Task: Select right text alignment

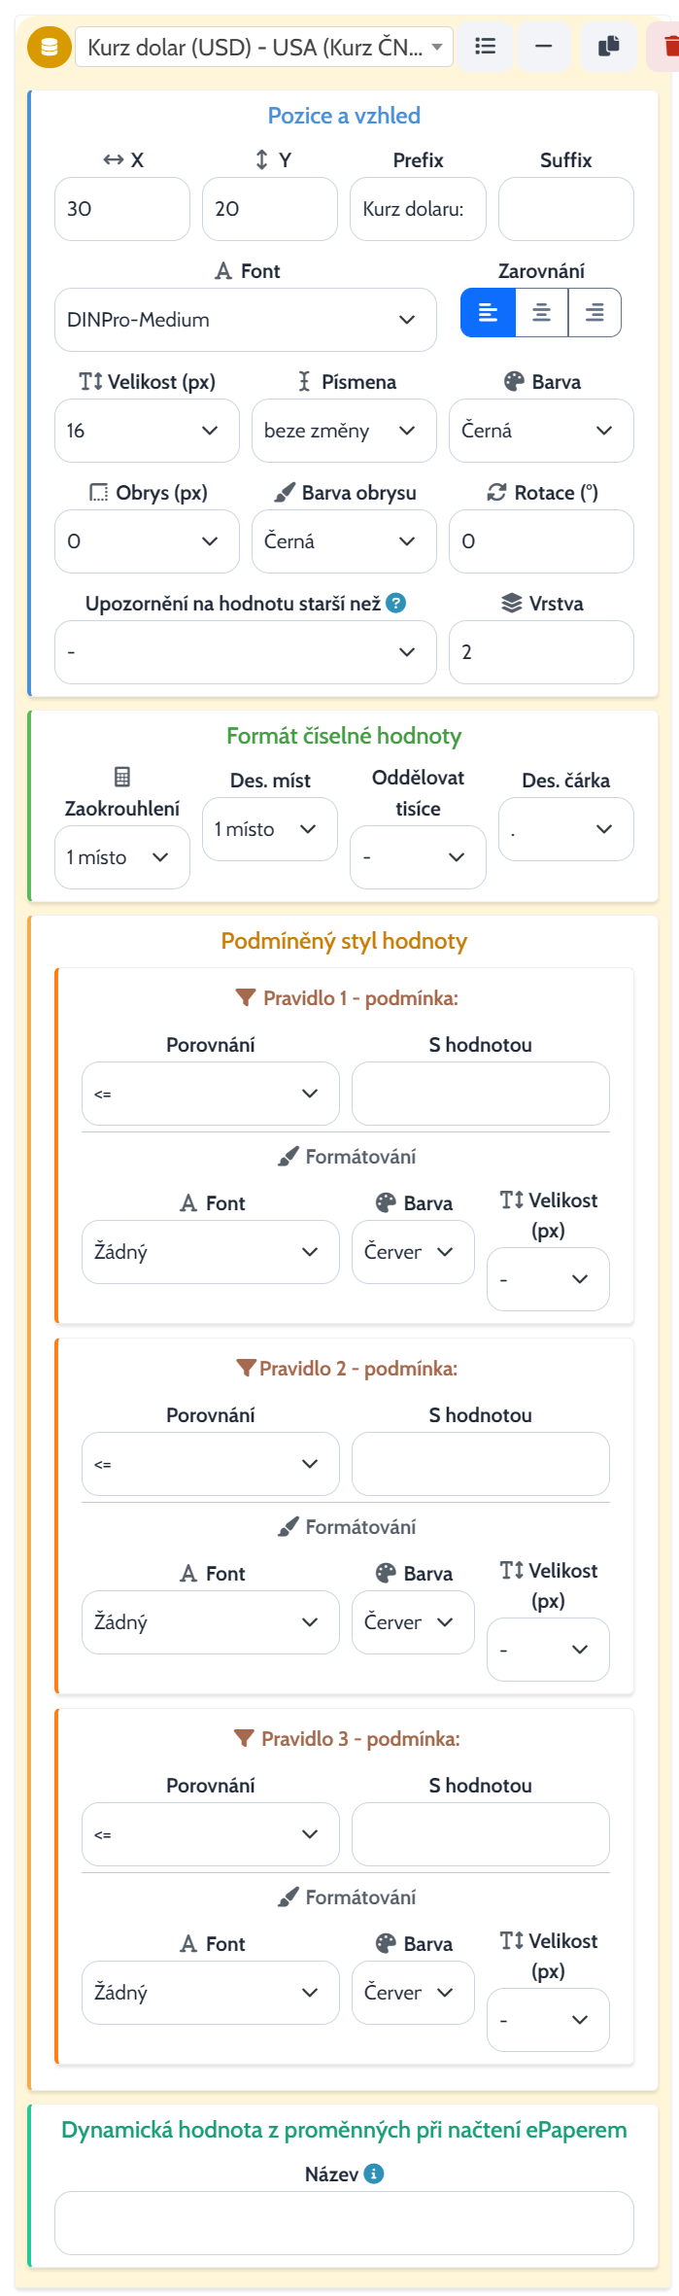Action: coord(594,313)
